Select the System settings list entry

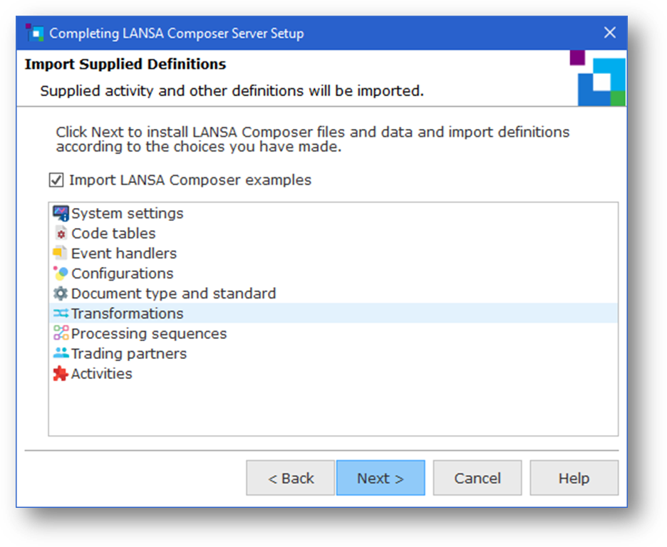[x=127, y=213]
